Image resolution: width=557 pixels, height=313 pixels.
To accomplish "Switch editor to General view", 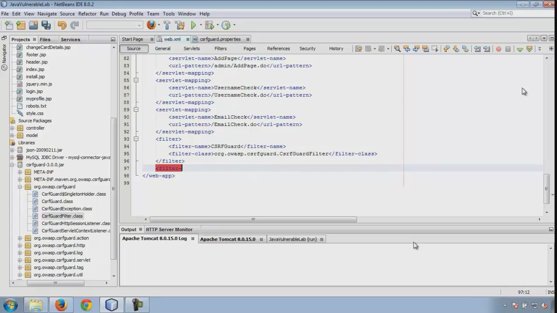I will click(x=163, y=49).
